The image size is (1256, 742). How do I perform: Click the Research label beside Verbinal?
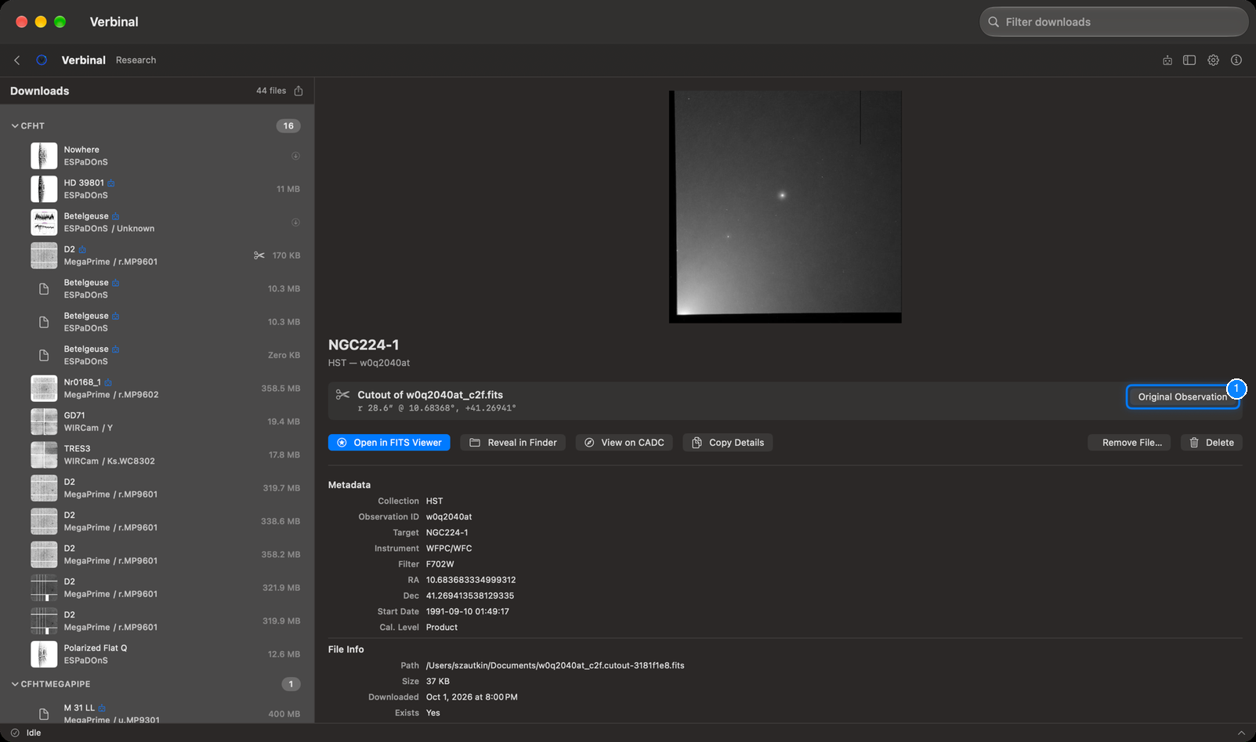pyautogui.click(x=136, y=60)
